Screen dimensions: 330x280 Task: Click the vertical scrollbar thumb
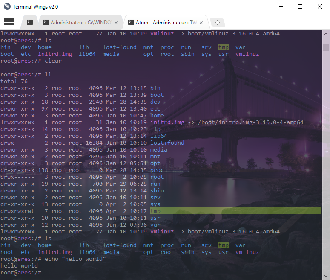[x=326, y=47]
